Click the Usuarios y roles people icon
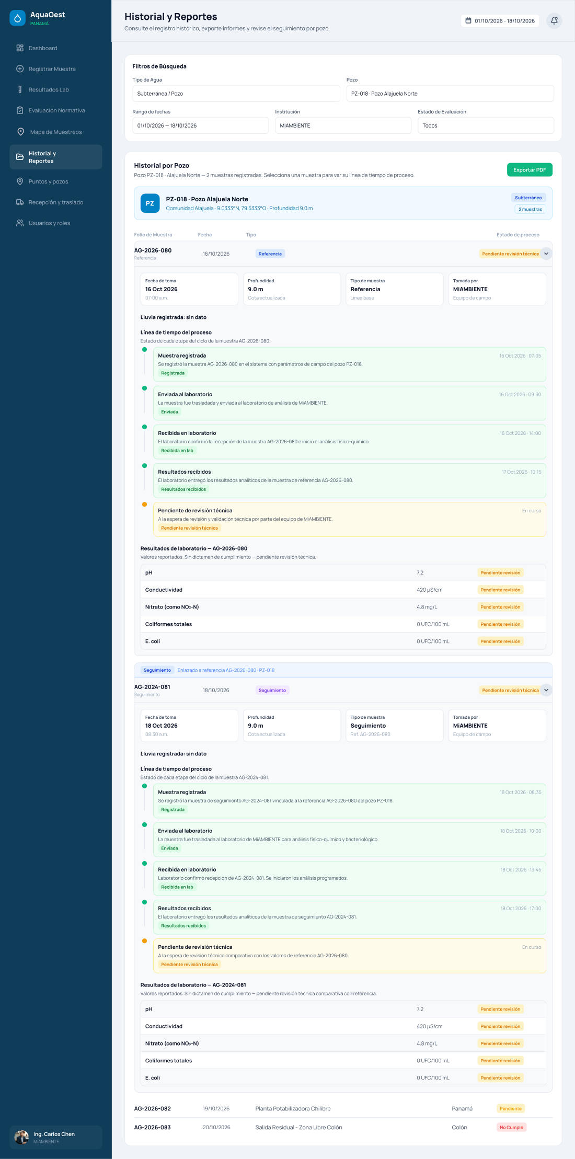This screenshot has width=575, height=1159. [x=20, y=223]
